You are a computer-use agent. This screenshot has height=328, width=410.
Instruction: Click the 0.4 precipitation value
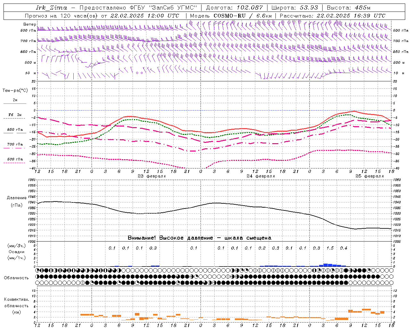[344, 248]
